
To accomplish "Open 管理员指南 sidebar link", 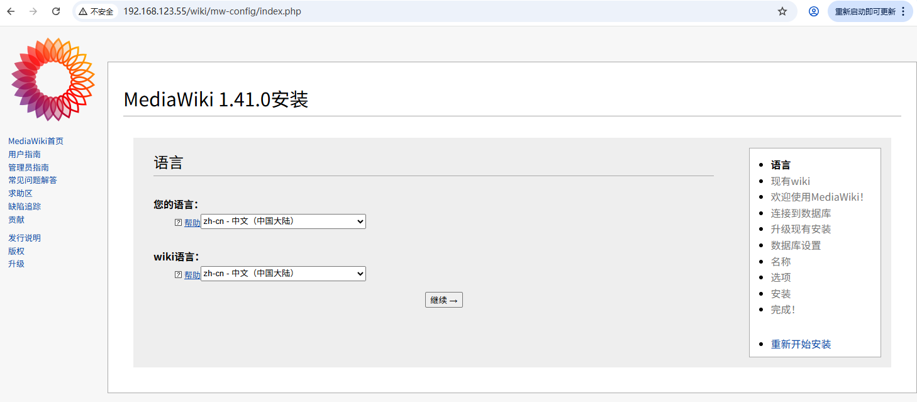I will click(28, 167).
